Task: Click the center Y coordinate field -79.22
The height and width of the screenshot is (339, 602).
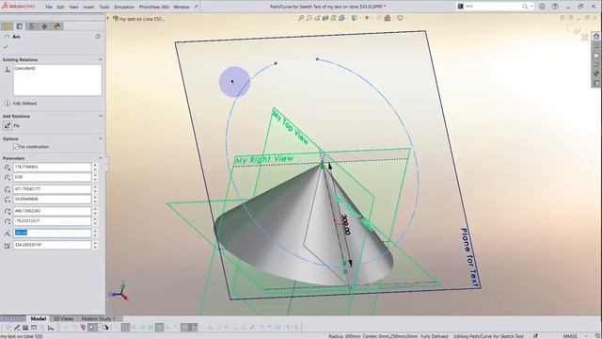Action: click(x=53, y=221)
